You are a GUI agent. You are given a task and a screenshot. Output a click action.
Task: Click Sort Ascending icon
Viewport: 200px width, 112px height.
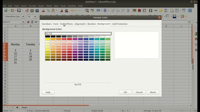[118, 11]
